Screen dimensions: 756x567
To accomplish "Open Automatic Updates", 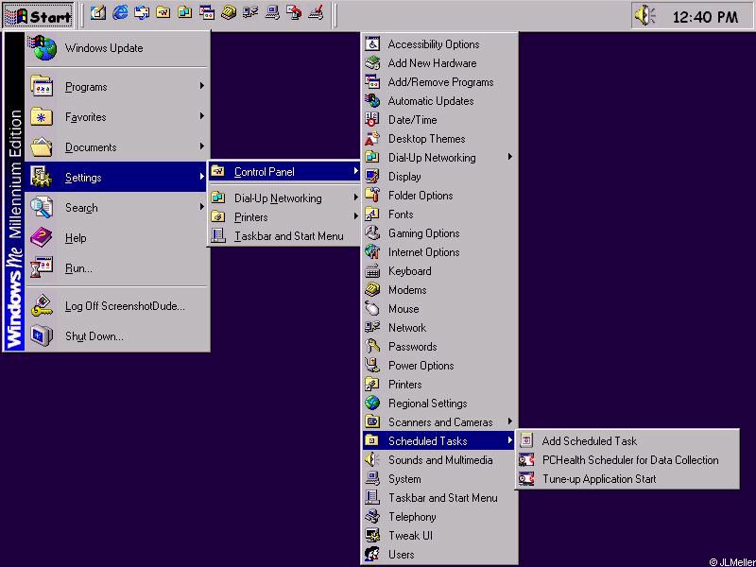I will 440,101.
